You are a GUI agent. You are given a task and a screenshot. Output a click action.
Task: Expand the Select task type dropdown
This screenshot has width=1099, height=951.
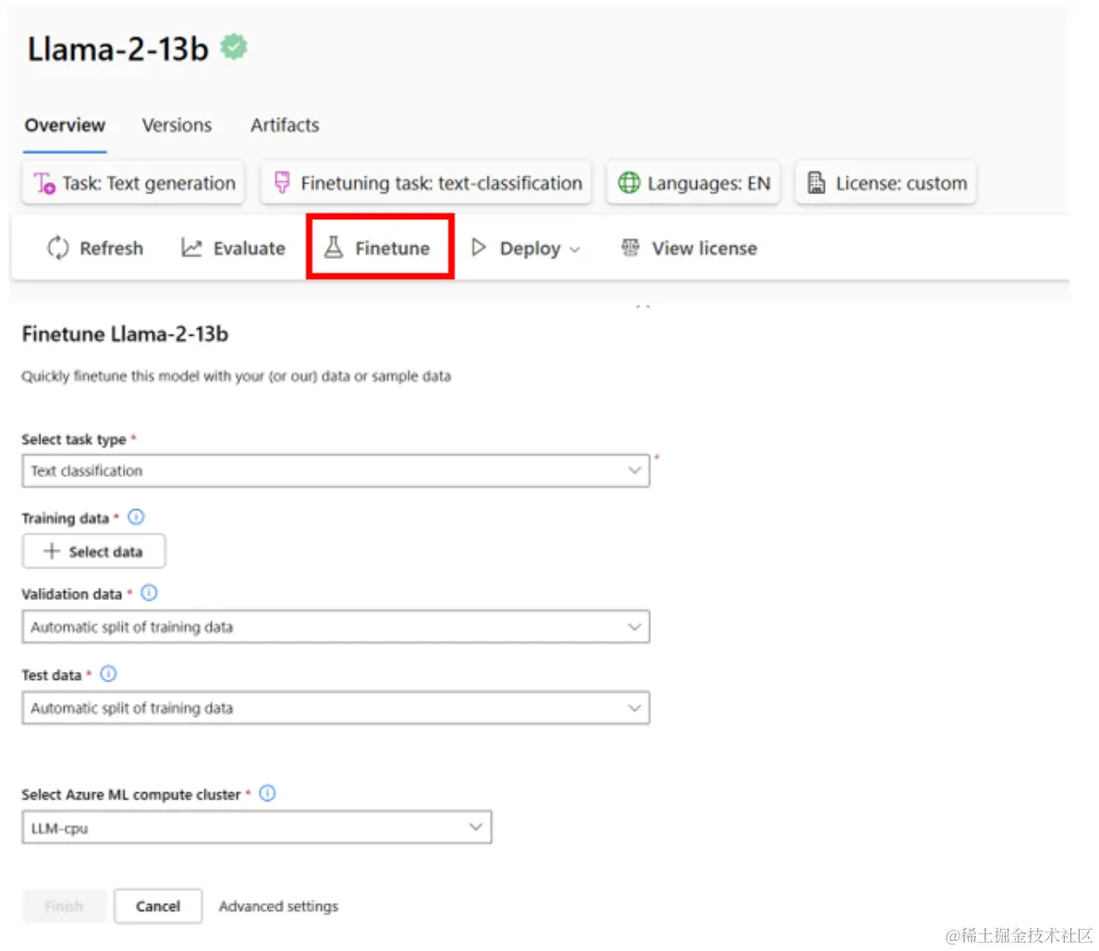(336, 470)
